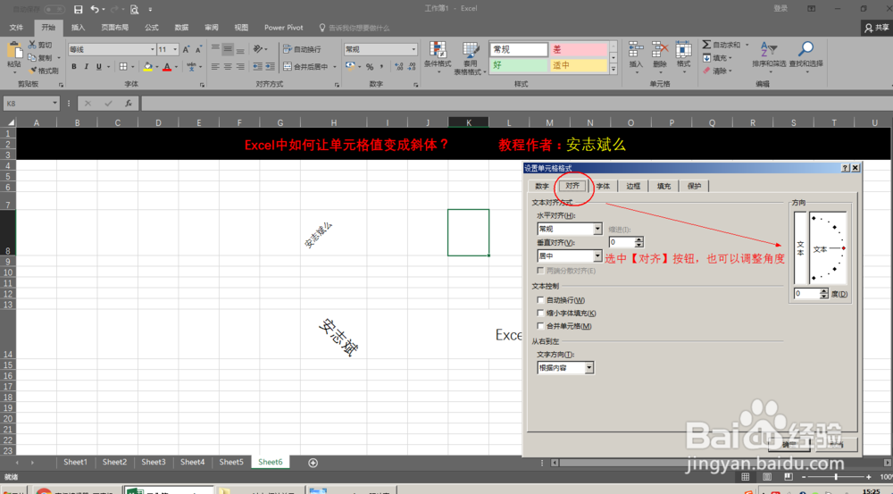The image size is (893, 494).
Task: Add a new sheet with plus button
Action: click(313, 463)
